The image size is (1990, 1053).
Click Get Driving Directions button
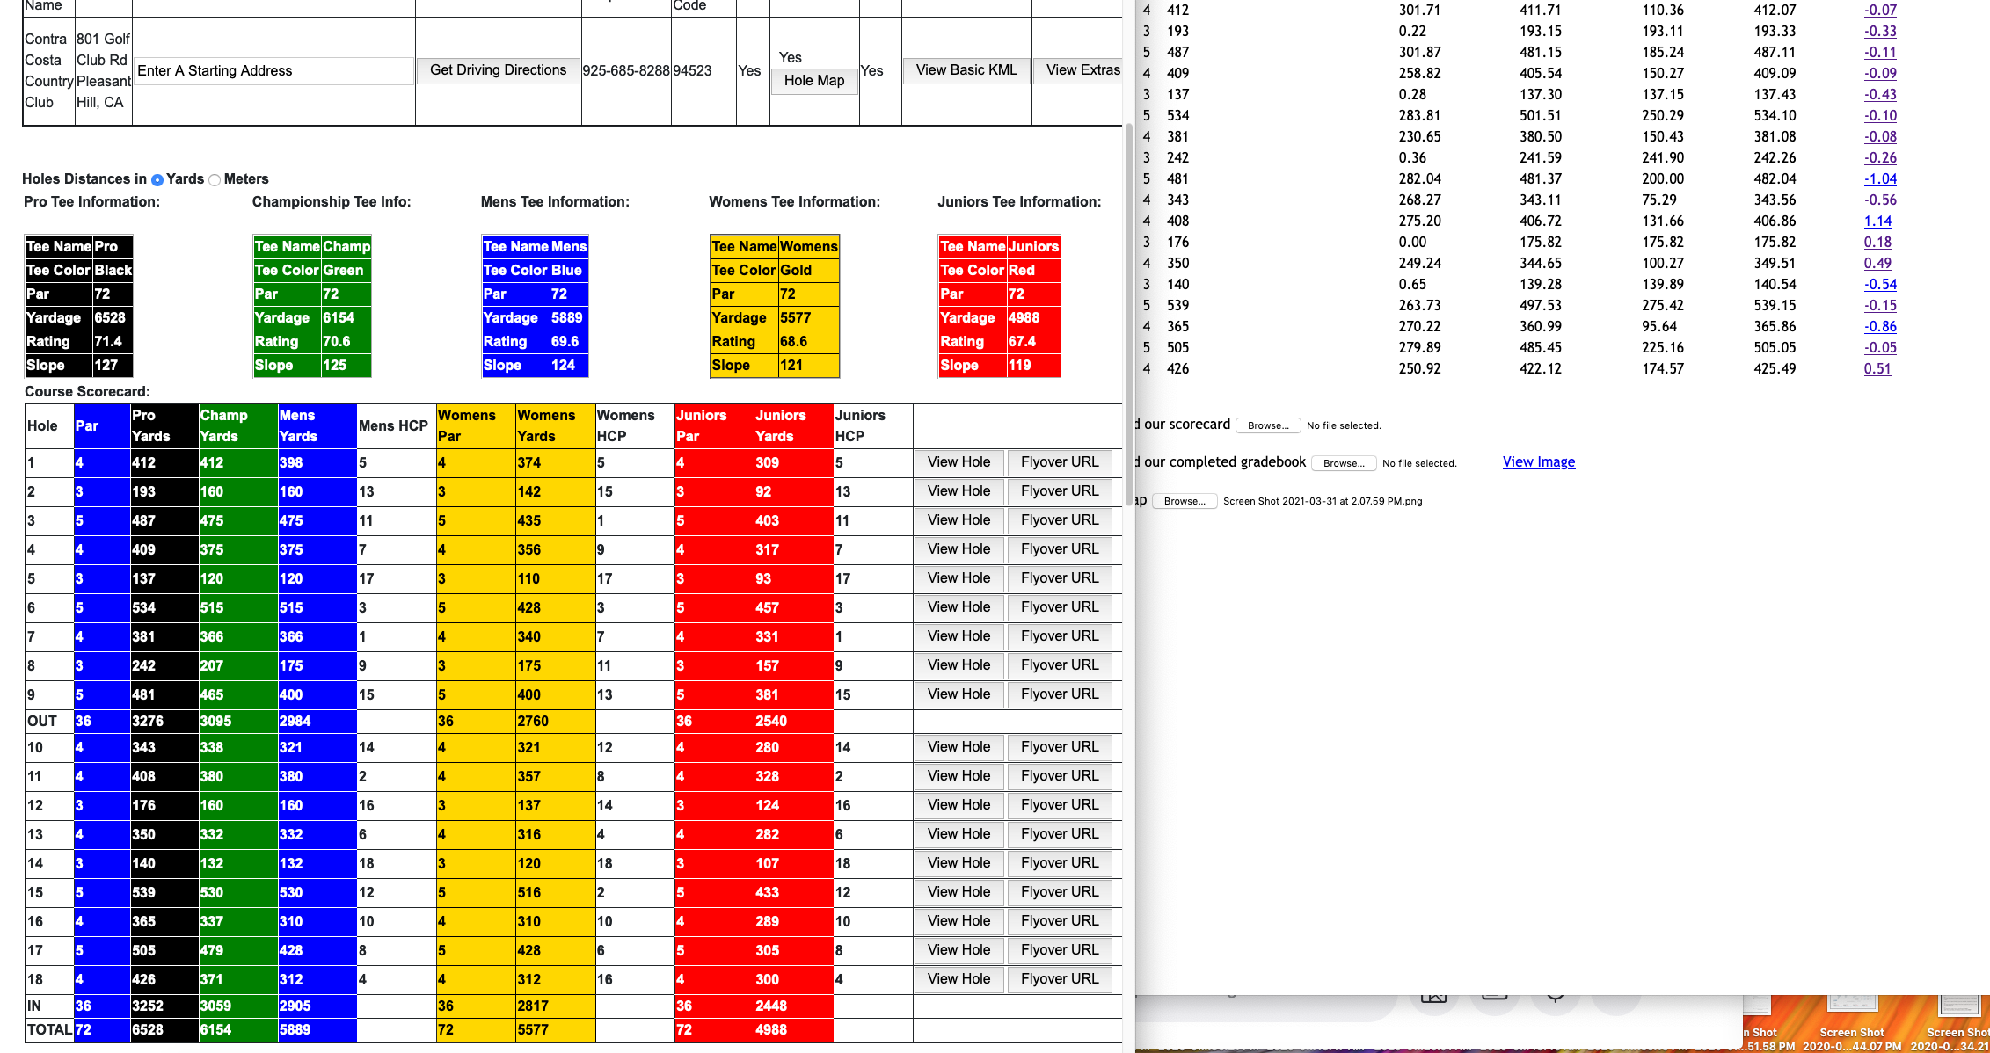click(498, 70)
